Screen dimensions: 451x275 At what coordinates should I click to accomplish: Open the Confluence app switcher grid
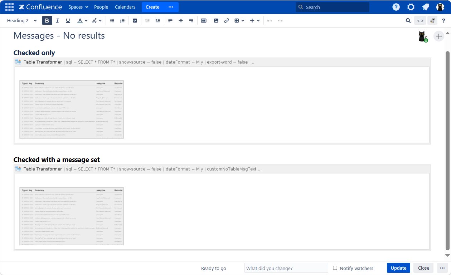(9, 7)
